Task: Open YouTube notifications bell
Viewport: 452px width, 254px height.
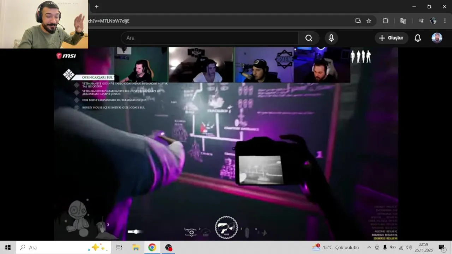Action: [418, 38]
